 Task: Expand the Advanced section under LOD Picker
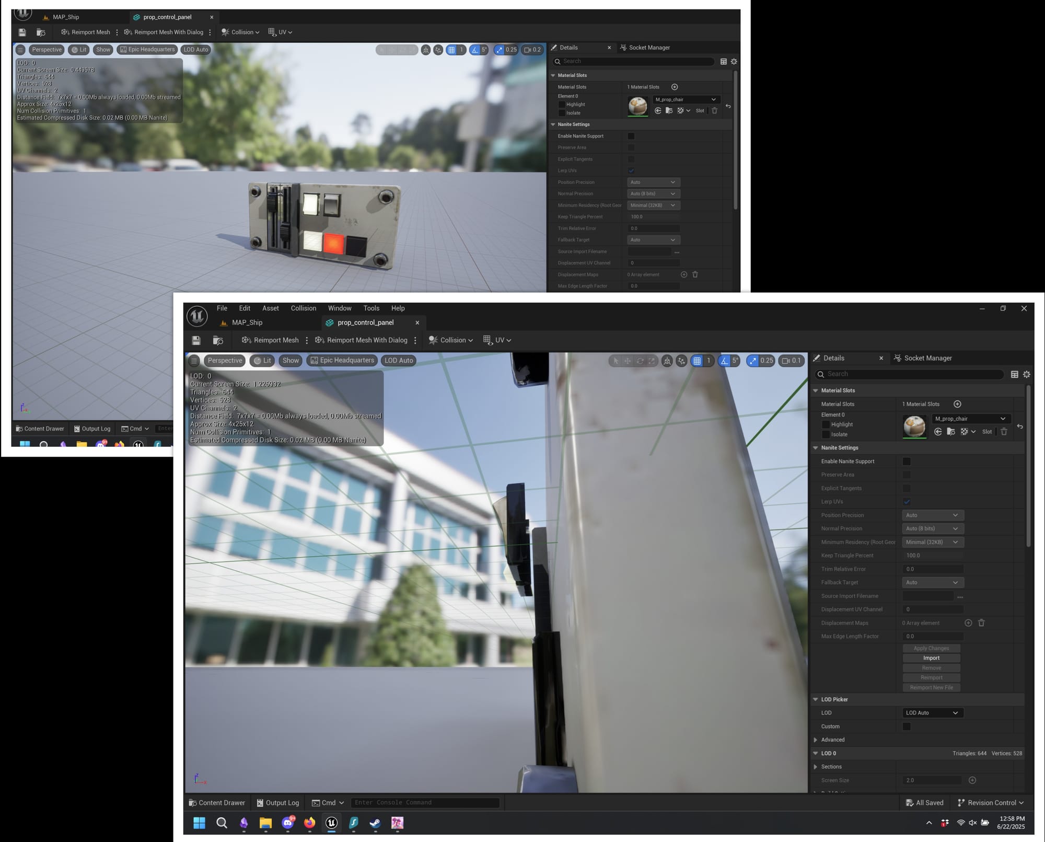(816, 740)
